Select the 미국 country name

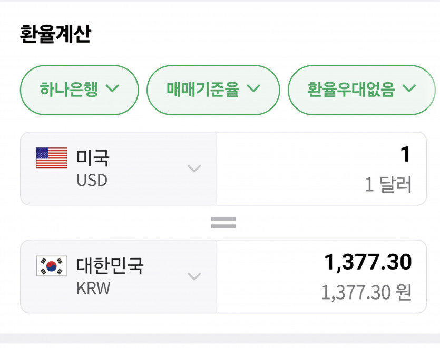click(x=93, y=158)
